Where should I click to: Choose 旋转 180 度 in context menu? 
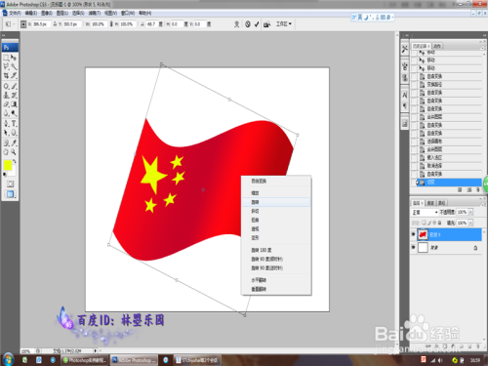tap(276, 250)
